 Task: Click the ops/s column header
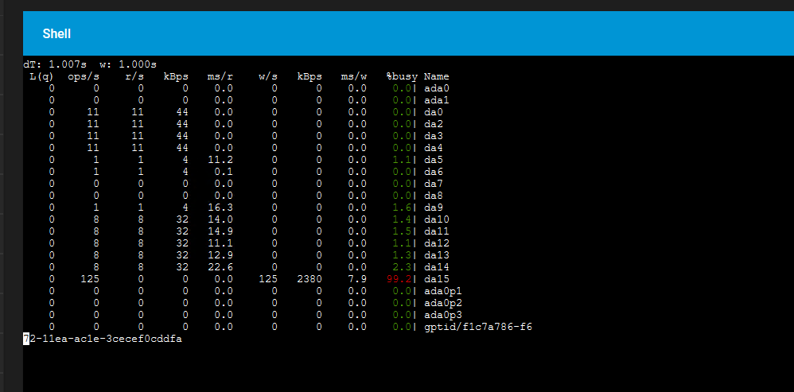84,76
